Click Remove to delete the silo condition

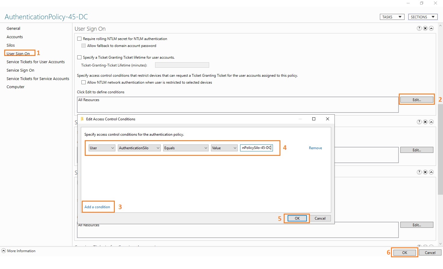point(315,148)
